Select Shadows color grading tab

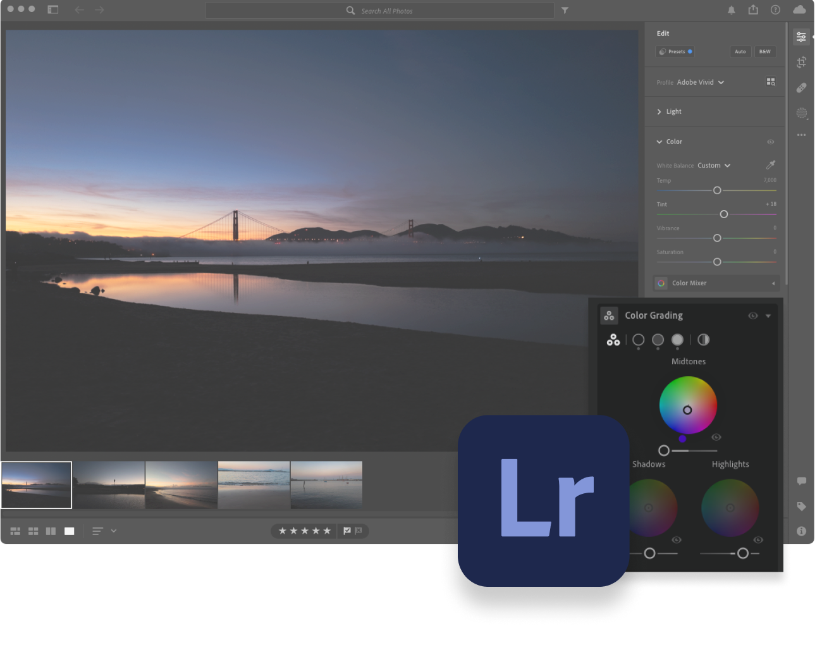638,340
